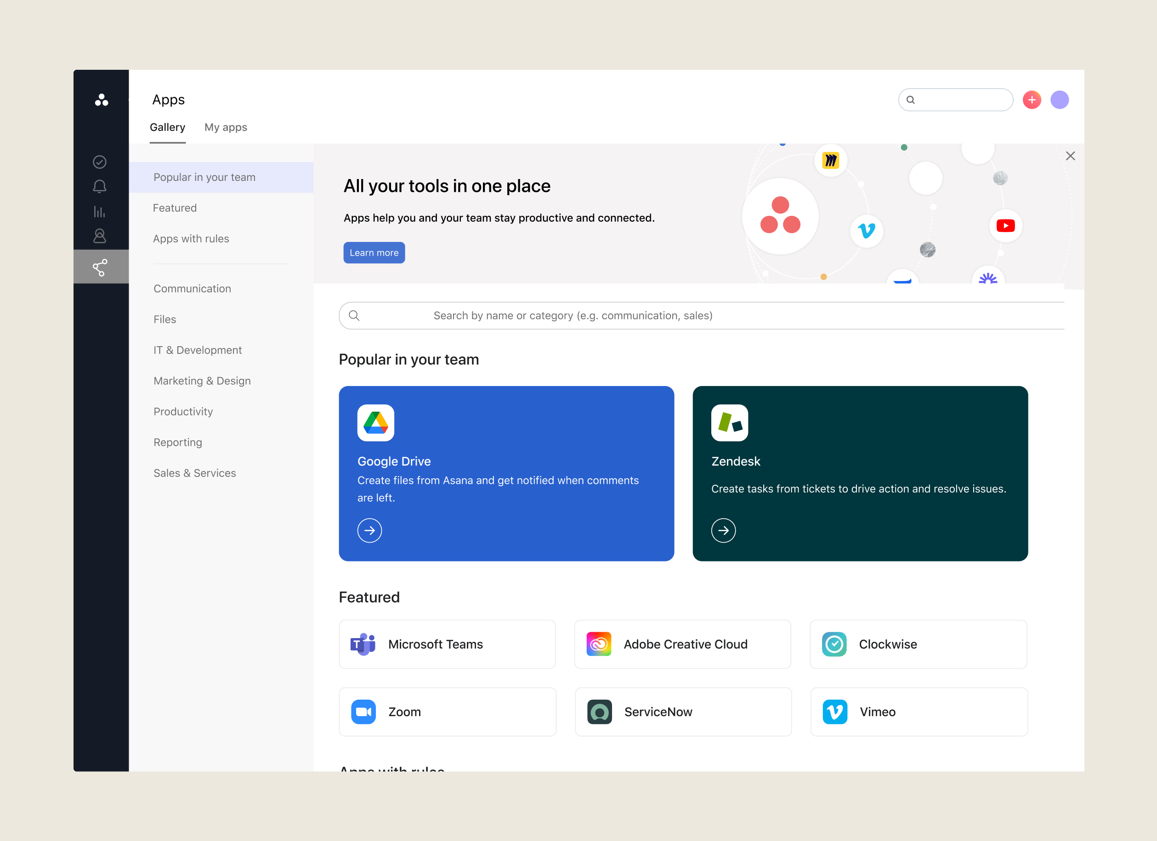
Task: Focus the top-right global search box
Action: (x=955, y=100)
